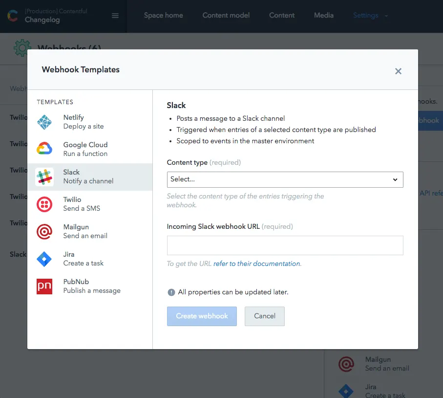Select the Netlify Deploy a site template
Screen dimensions: 443x398
[x=90, y=122]
